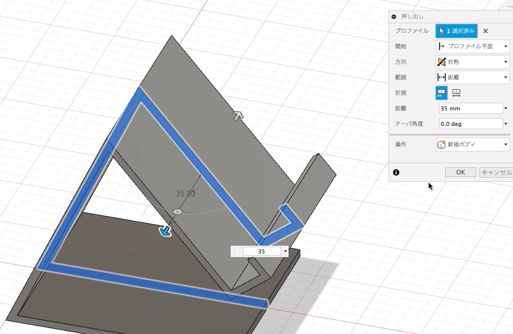Expand the テーパ角度 field dropdown arrow
513x334 pixels.
point(506,124)
